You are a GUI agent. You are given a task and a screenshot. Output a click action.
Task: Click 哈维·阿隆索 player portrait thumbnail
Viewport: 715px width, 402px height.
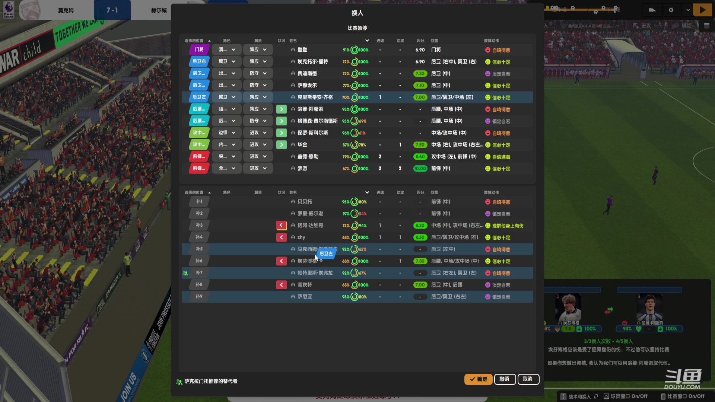649,307
